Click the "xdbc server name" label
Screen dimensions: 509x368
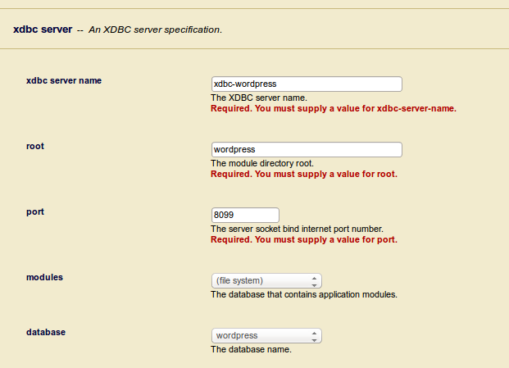click(63, 80)
